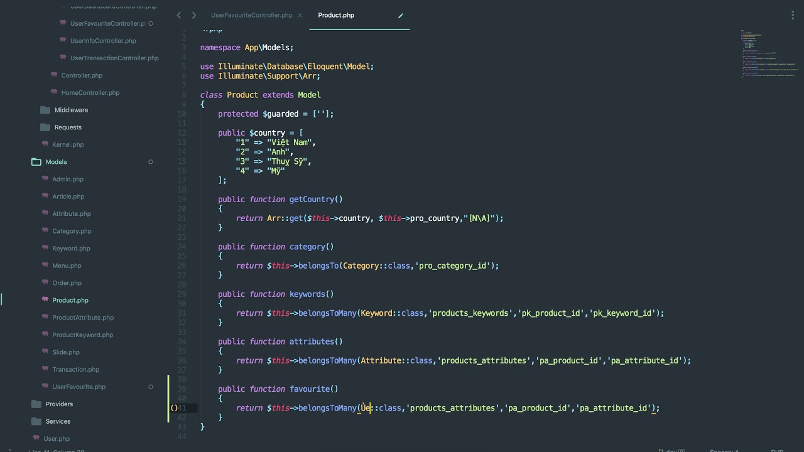Select the Product.php tab

click(336, 15)
